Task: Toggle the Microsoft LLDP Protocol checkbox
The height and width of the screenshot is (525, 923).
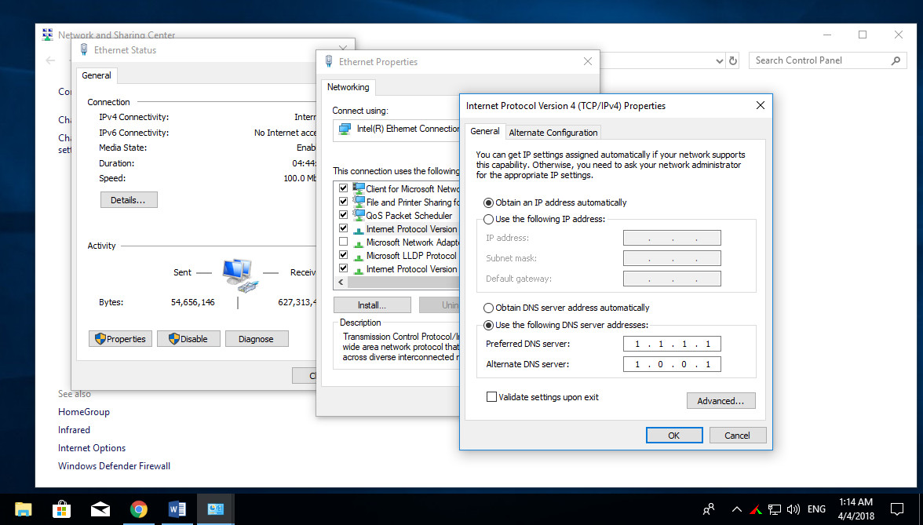Action: click(343, 256)
